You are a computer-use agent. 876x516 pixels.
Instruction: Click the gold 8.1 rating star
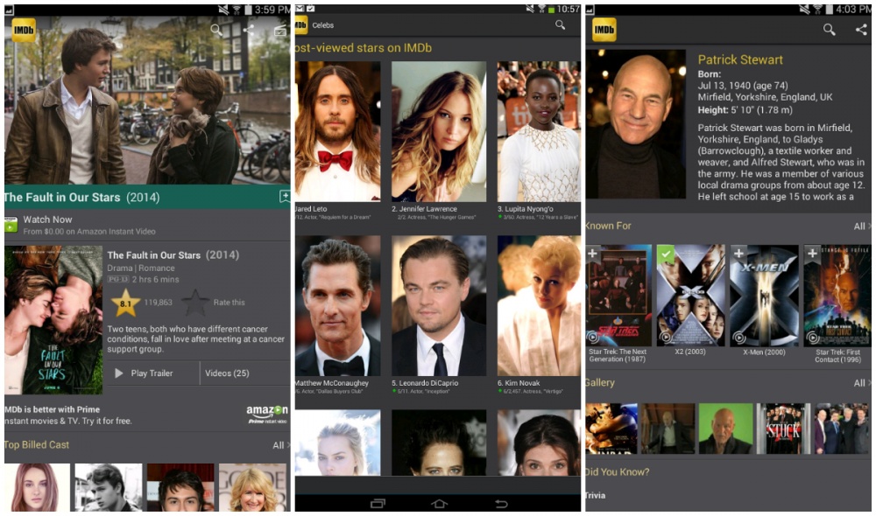coord(125,303)
